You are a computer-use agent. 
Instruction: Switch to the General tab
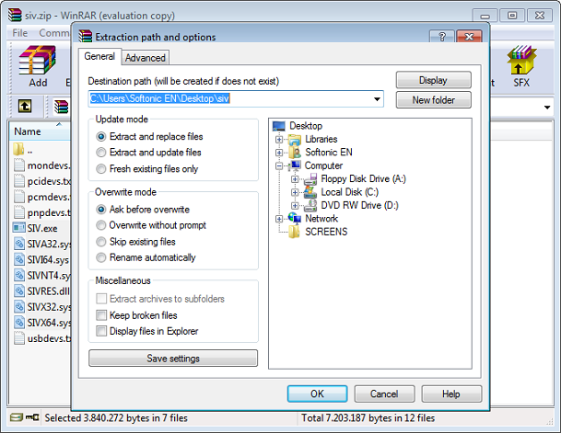99,56
